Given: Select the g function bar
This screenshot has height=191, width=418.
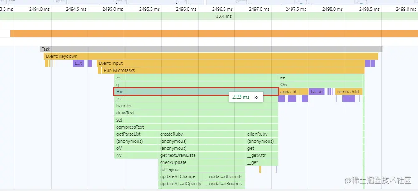Looking at the screenshot, I should [x=196, y=84].
